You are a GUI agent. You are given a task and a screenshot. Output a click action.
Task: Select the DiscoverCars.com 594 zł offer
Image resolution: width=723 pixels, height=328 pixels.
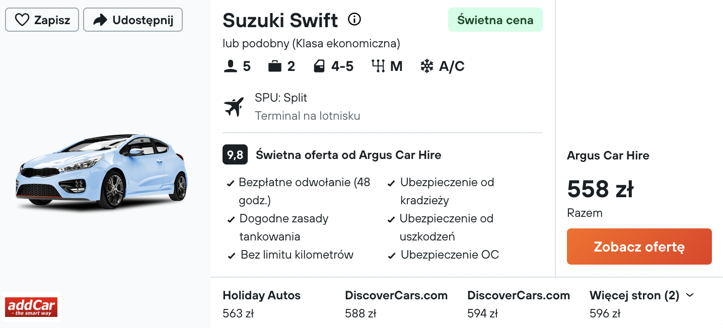(x=519, y=304)
